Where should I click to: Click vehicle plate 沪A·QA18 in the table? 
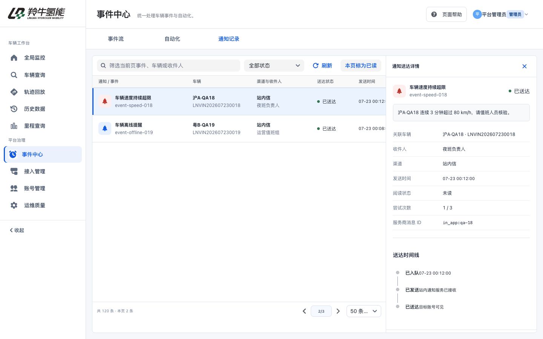pyautogui.click(x=204, y=98)
